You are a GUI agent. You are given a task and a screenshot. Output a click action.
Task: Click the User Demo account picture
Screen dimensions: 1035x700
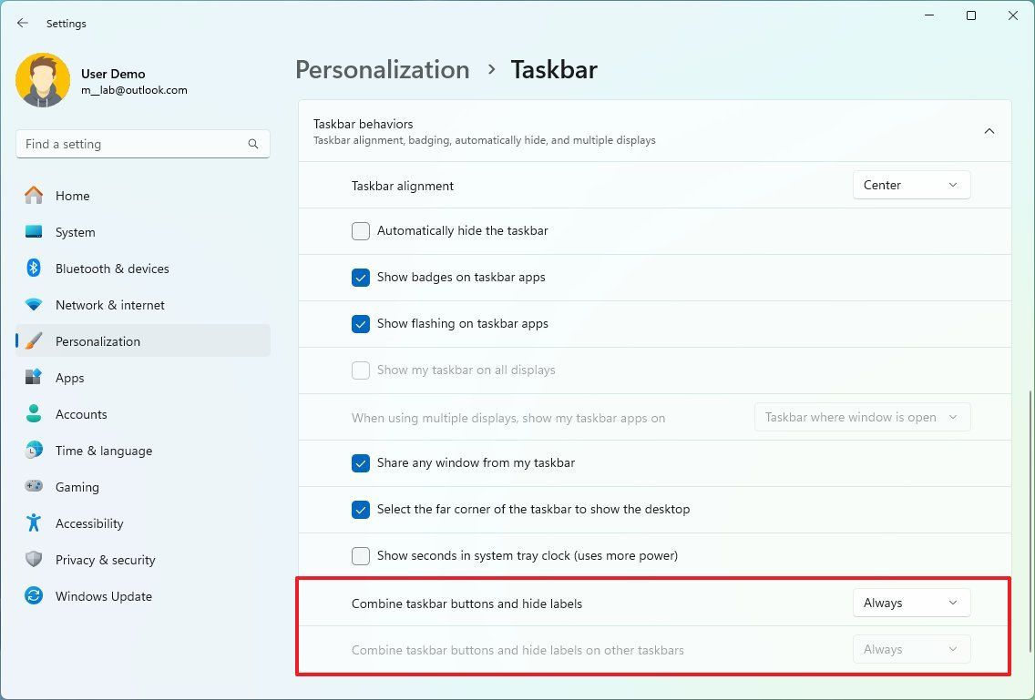coord(43,80)
